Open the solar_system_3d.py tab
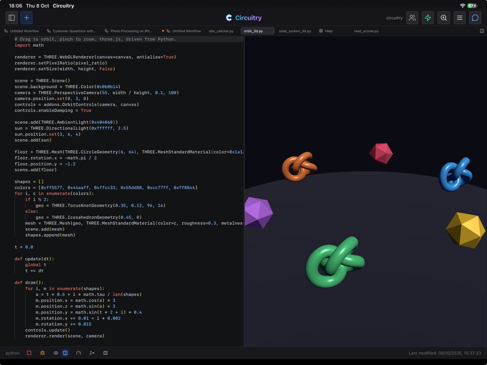This screenshot has height=365, width=487. click(x=295, y=31)
